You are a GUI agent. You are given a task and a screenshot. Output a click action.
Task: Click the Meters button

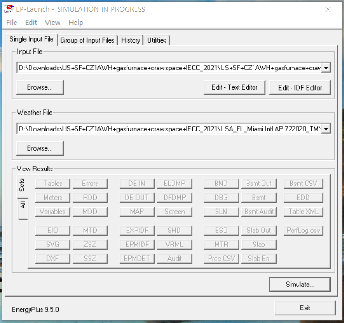click(52, 198)
